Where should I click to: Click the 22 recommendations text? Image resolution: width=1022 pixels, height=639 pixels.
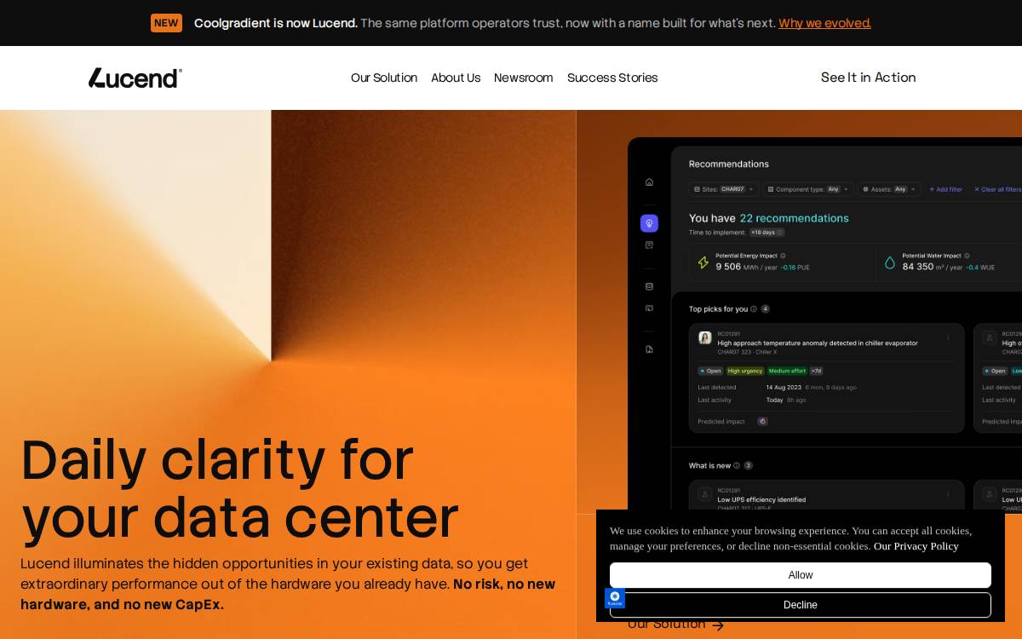coord(794,218)
